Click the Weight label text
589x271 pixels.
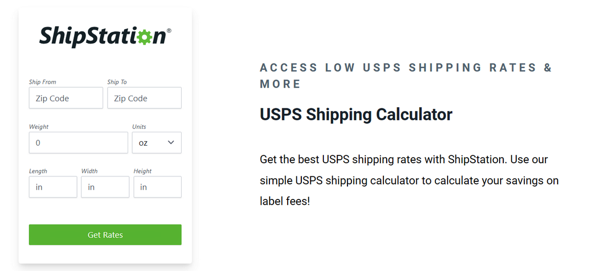(39, 126)
